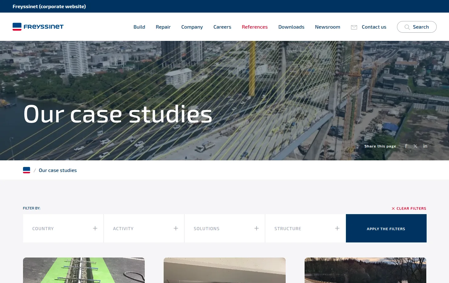This screenshot has height=283, width=449.
Task: Share this page on Facebook
Action: click(406, 146)
